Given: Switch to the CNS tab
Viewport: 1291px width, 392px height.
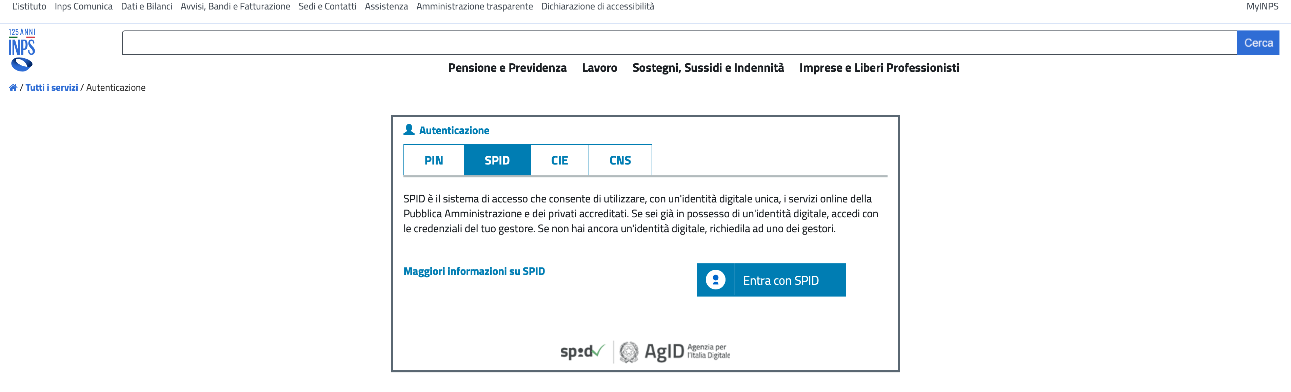Looking at the screenshot, I should pos(620,160).
